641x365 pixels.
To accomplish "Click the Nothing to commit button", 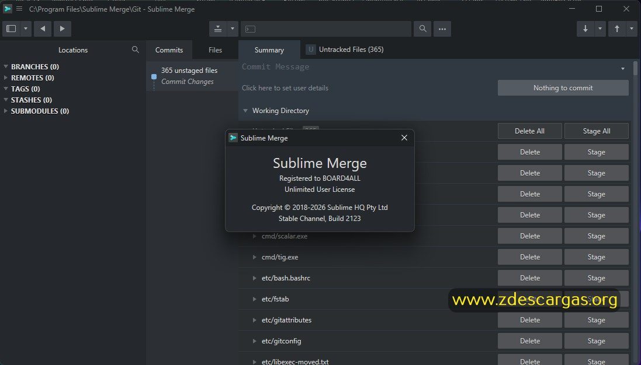I will pos(563,87).
